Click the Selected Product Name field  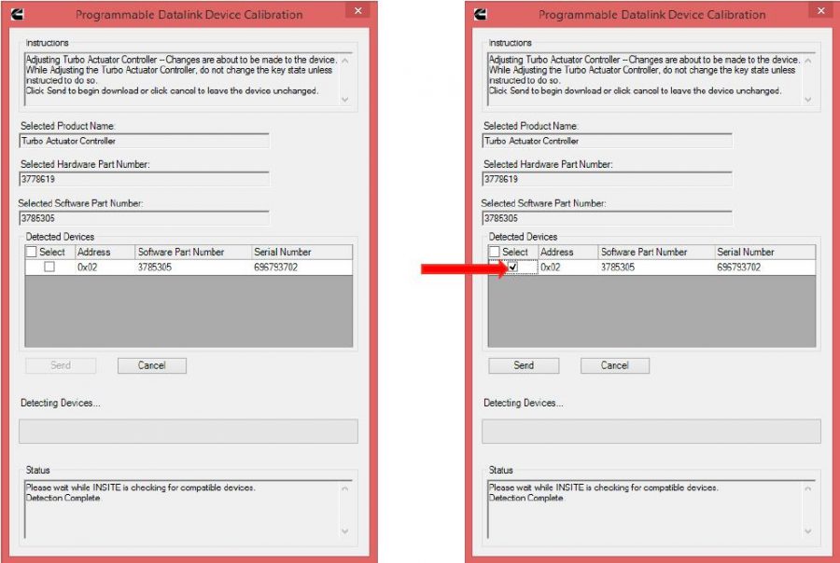coord(140,141)
